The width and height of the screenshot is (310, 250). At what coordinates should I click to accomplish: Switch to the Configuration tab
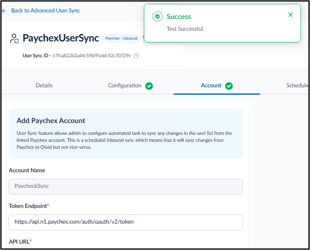coord(125,85)
